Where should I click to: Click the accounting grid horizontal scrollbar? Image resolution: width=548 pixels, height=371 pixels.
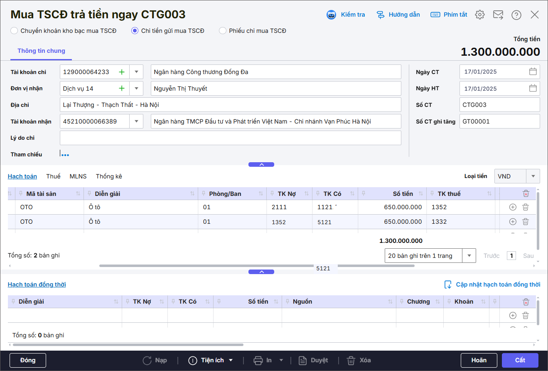208,265
